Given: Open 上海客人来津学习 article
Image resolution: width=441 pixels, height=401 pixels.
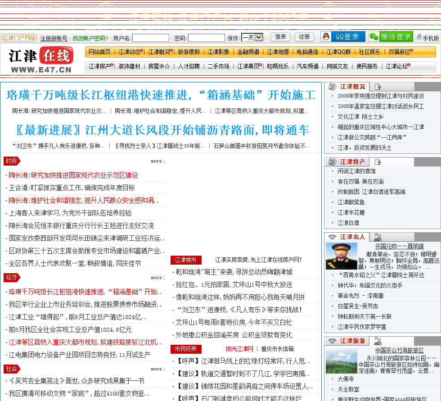Looking at the screenshot, I should (x=70, y=213).
